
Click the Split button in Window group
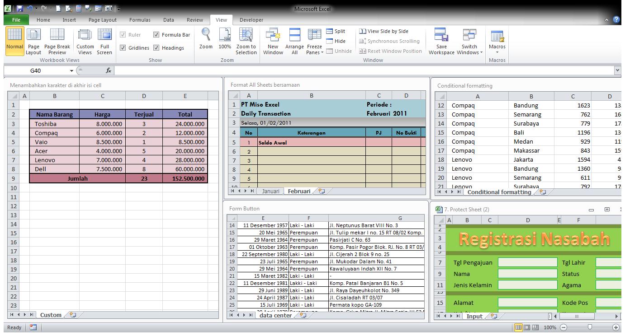click(336, 31)
